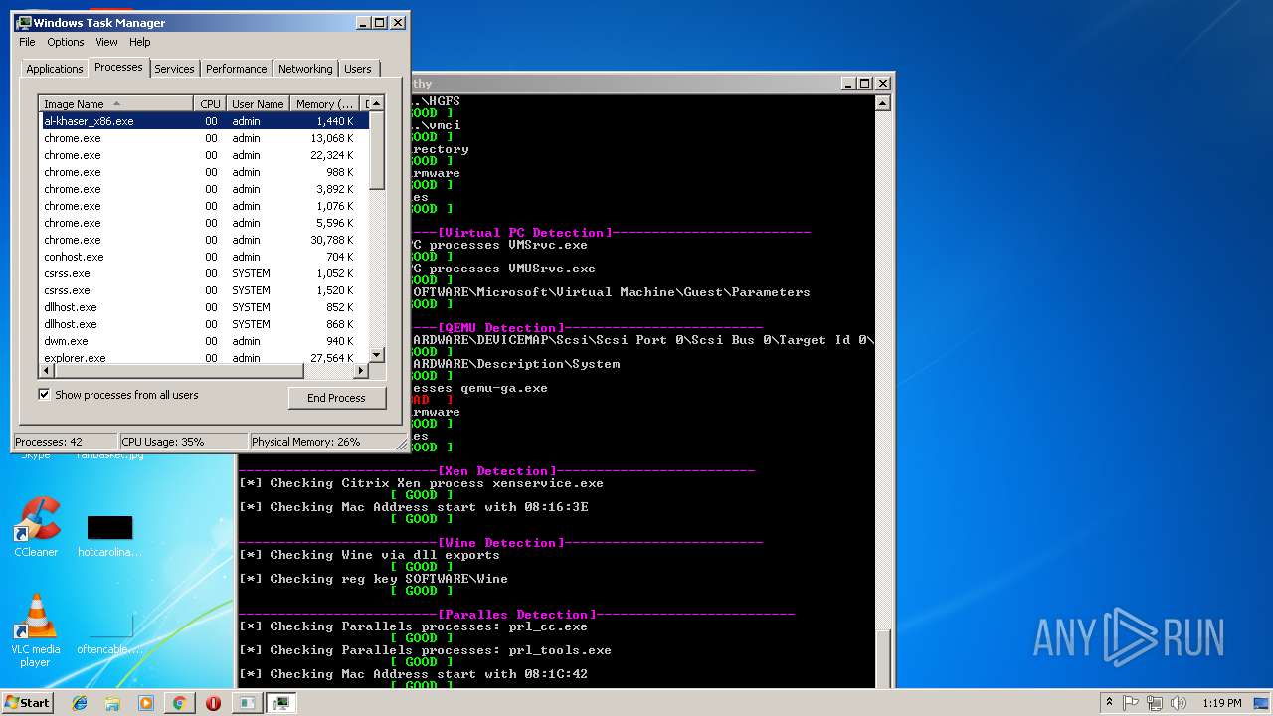1273x716 pixels.
Task: Switch to the Services tab
Action: coord(174,69)
